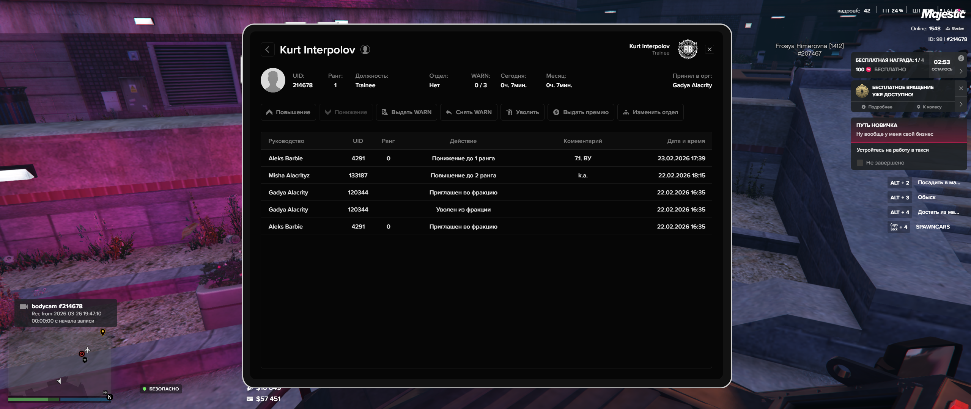Dismiss the free spin notification
Screen dimensions: 971x409
pos(961,88)
